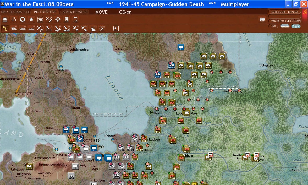Screen dimensions: 308x185
Task: Click the port anchor icon at Kobona
Action: click(x=113, y=140)
